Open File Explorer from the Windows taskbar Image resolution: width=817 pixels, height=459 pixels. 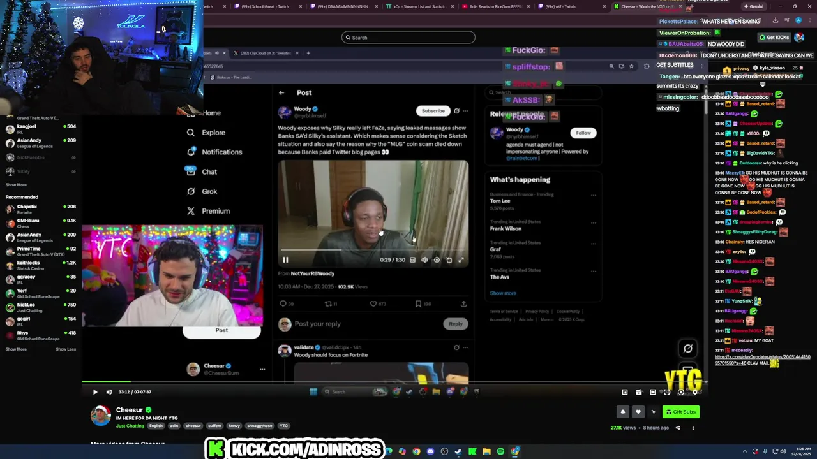pyautogui.click(x=486, y=451)
